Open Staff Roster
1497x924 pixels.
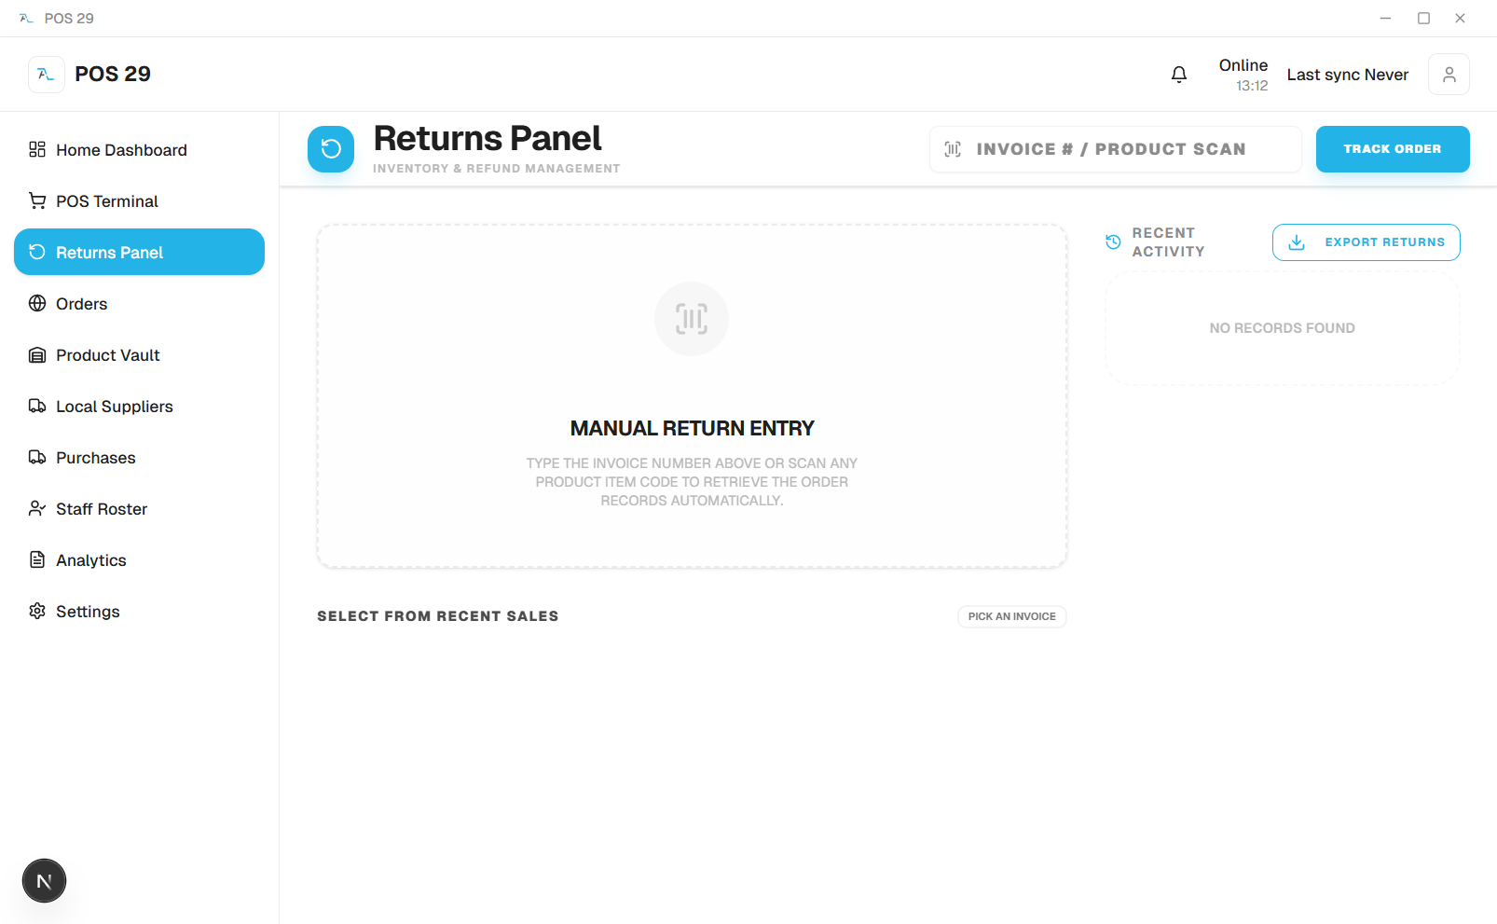[x=139, y=509]
